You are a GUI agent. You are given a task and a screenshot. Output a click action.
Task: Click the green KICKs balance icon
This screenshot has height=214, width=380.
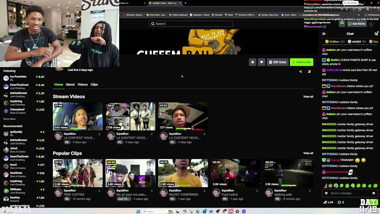click(339, 202)
